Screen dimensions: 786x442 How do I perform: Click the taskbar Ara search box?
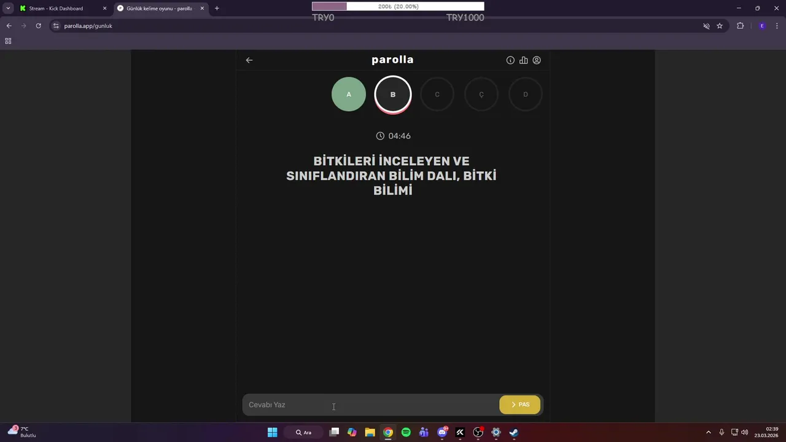(x=304, y=432)
